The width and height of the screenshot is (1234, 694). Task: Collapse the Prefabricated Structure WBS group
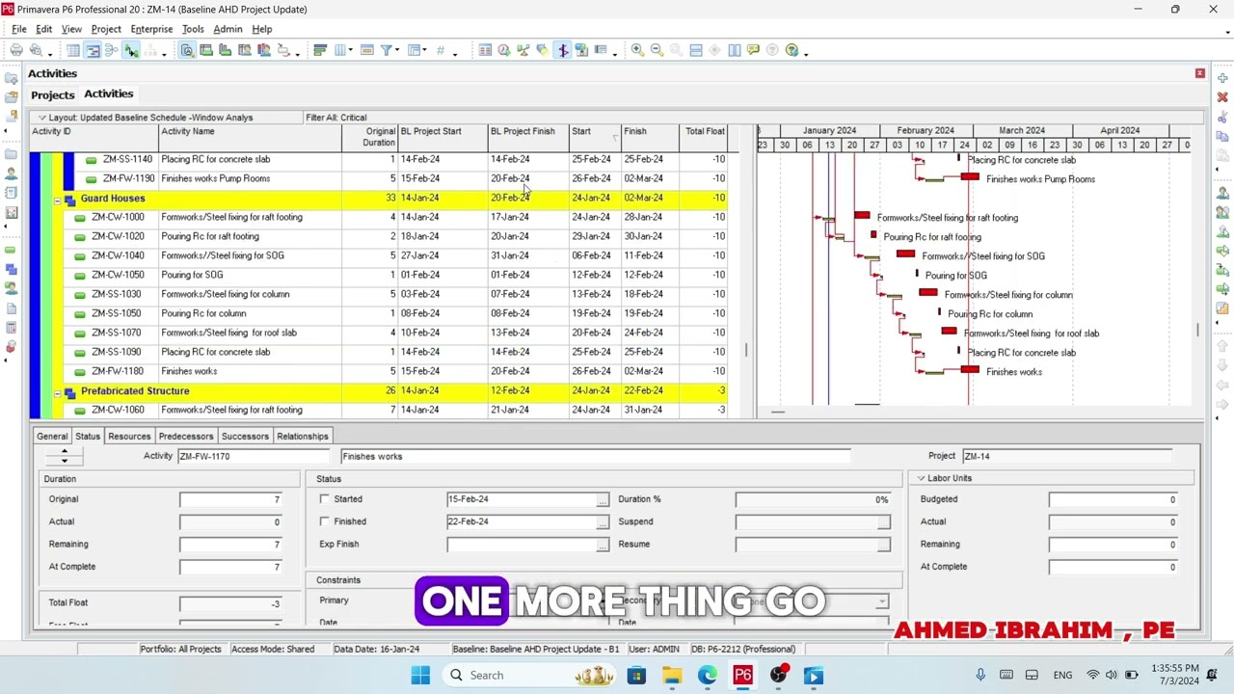click(x=57, y=393)
